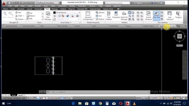Open the Format menu
This screenshot has height=106, width=189.
(38, 6)
